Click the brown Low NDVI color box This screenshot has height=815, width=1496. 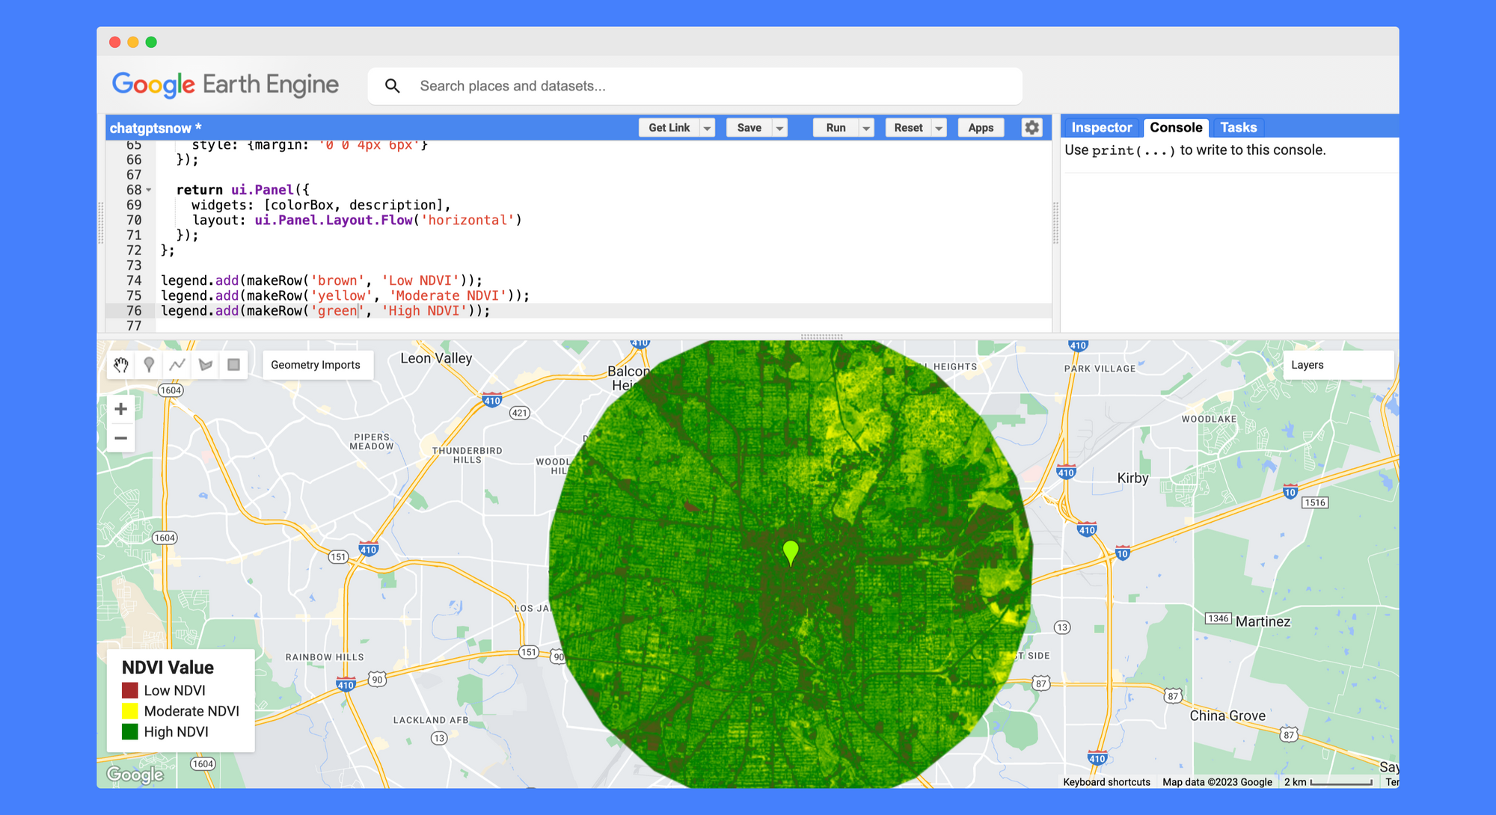click(x=130, y=690)
